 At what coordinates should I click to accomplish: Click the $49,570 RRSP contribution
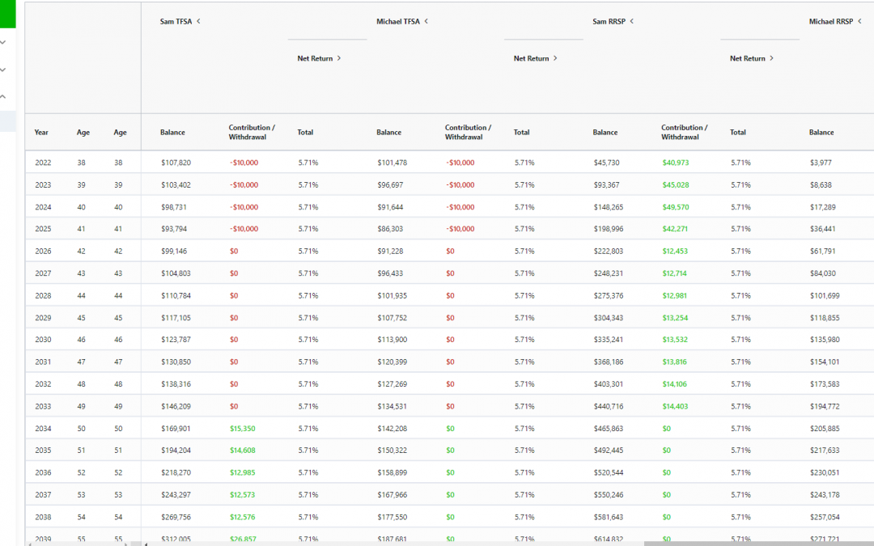[x=676, y=207]
